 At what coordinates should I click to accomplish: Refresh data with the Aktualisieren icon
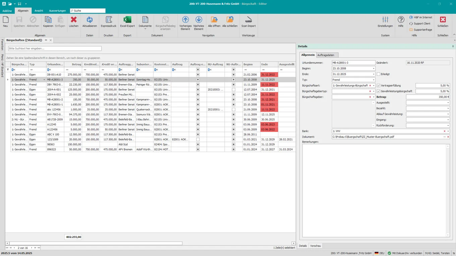click(x=90, y=20)
